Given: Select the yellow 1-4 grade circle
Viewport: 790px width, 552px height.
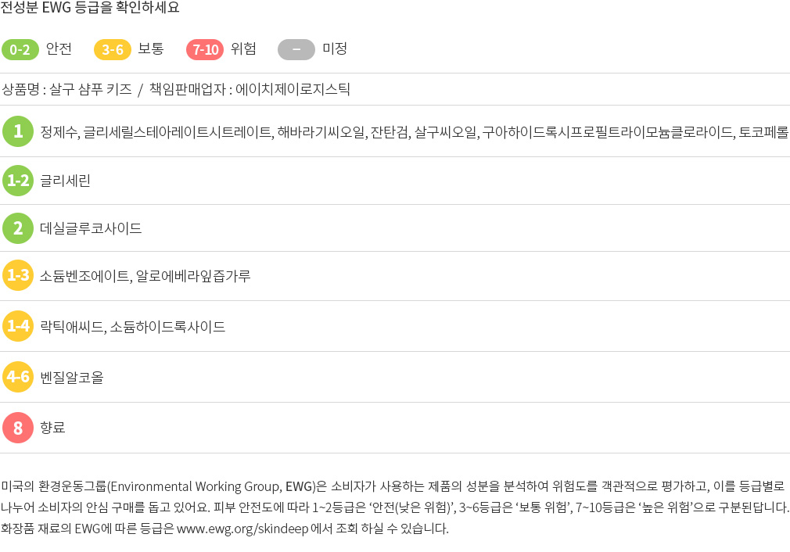Looking at the screenshot, I should [18, 326].
